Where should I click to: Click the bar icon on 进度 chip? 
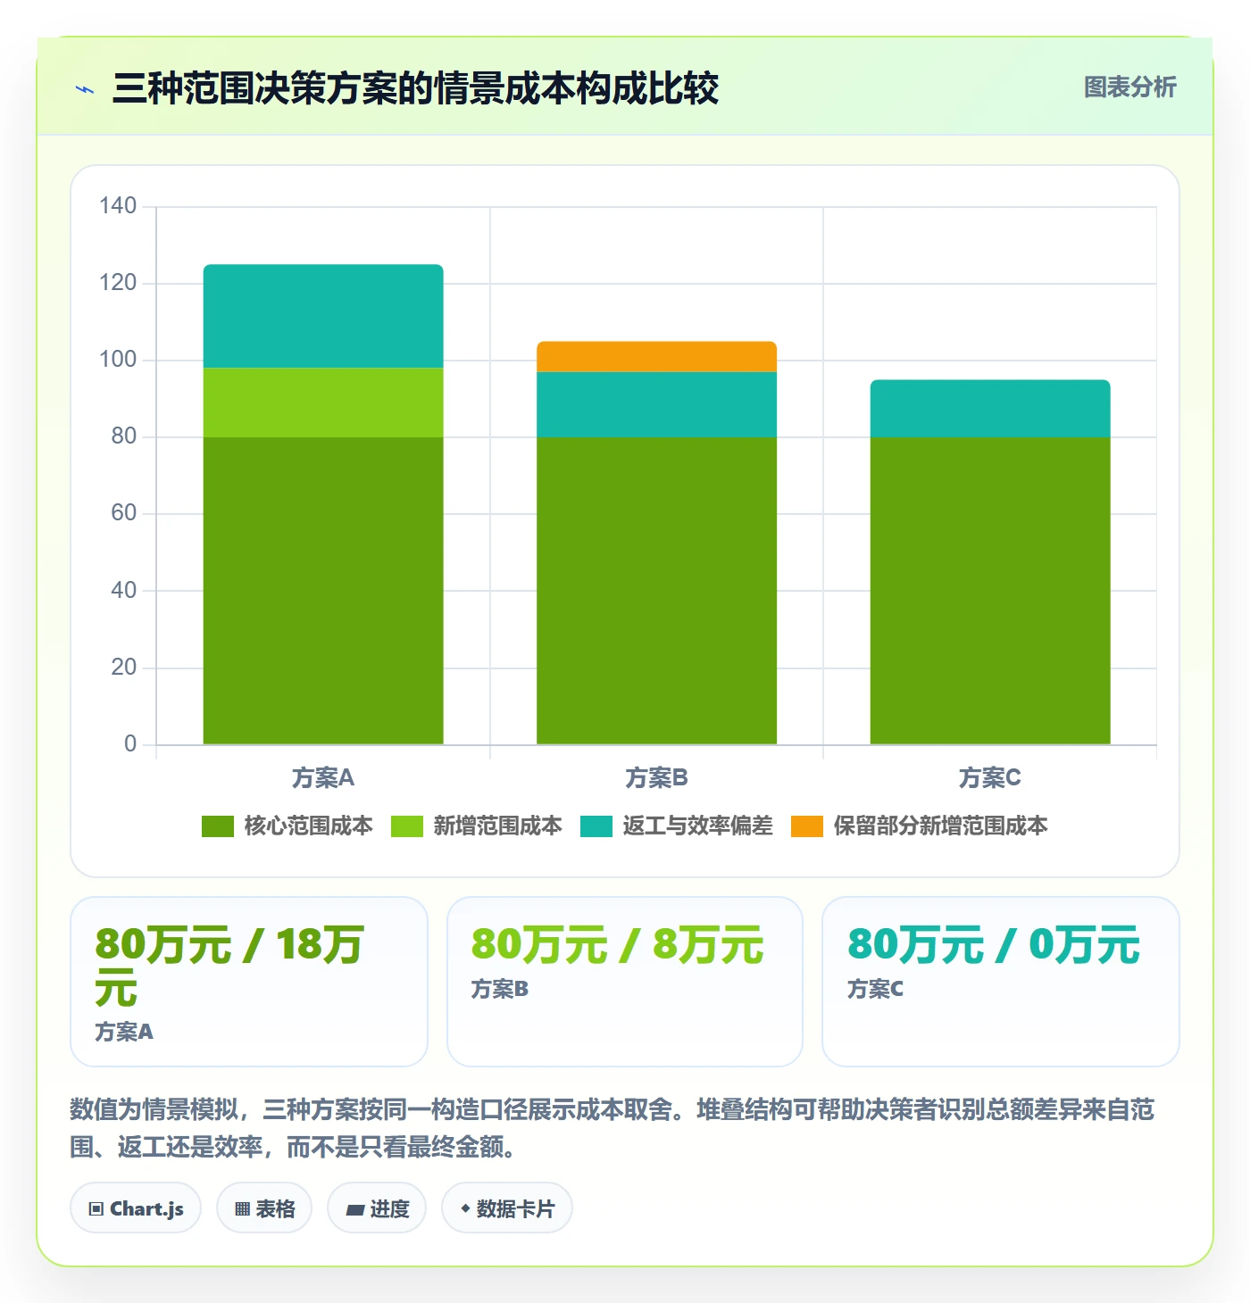[x=355, y=1210]
